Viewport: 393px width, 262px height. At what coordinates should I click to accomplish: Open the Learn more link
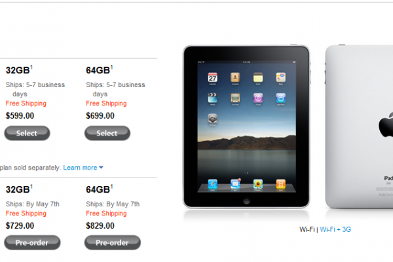click(x=80, y=168)
